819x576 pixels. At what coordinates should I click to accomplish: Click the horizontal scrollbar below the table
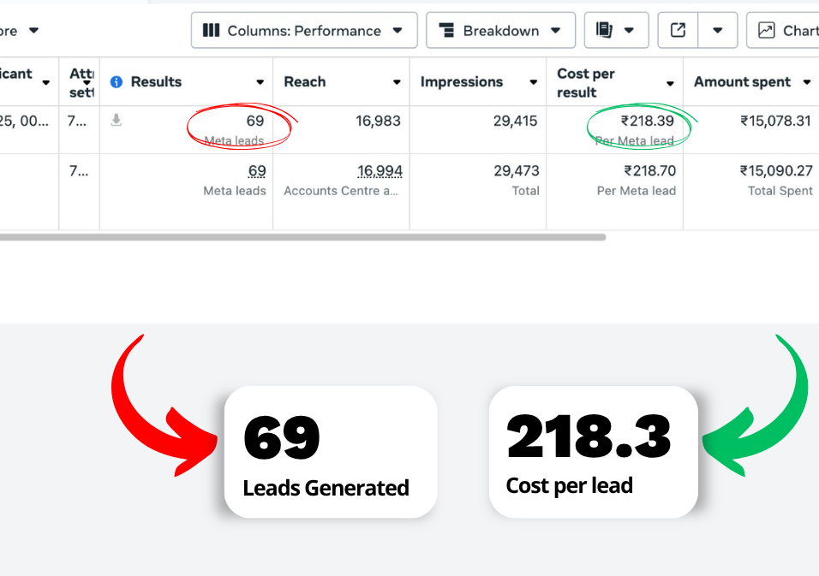[300, 237]
